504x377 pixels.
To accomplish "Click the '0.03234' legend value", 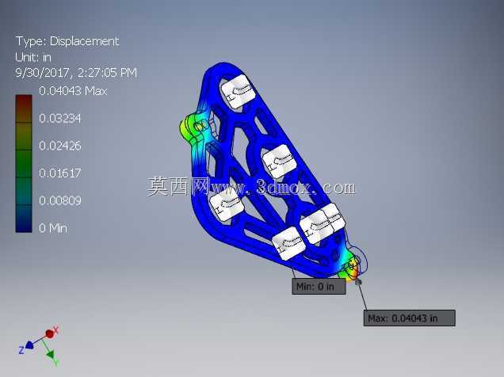I will click(59, 119).
